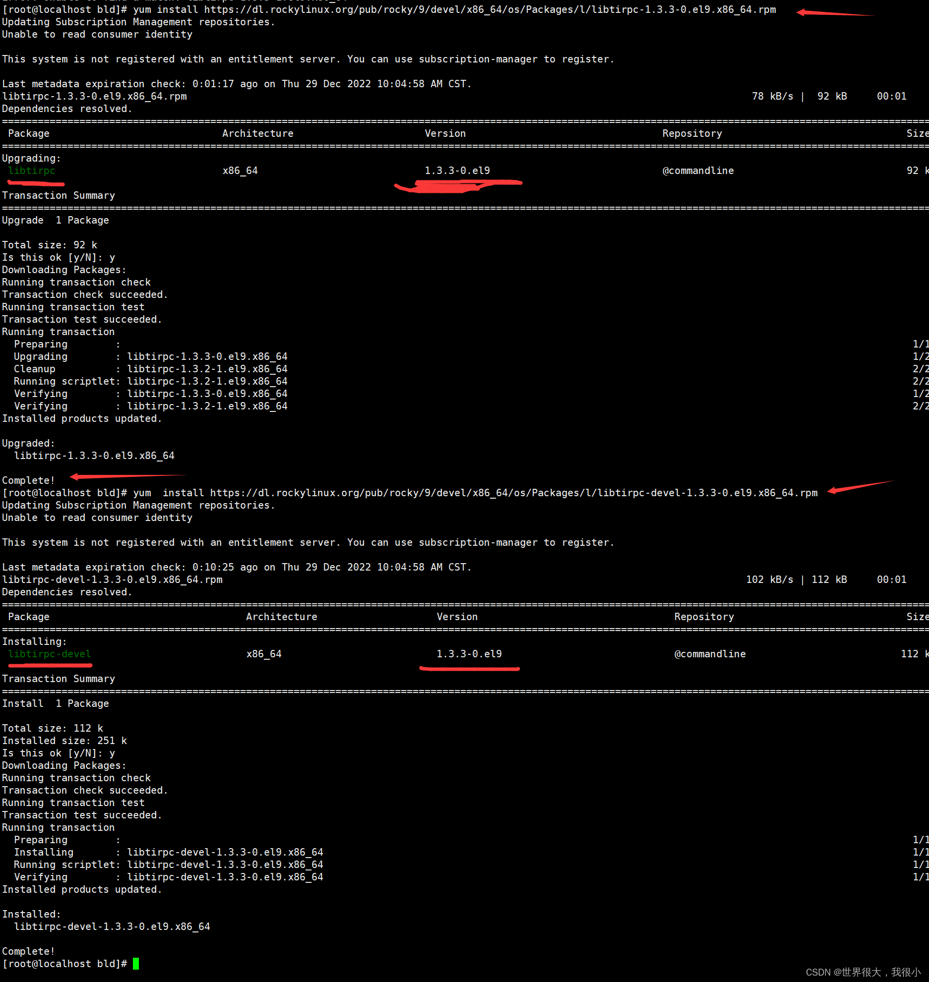Click the Version column header
Viewport: 929px width, 982px height.
(445, 133)
